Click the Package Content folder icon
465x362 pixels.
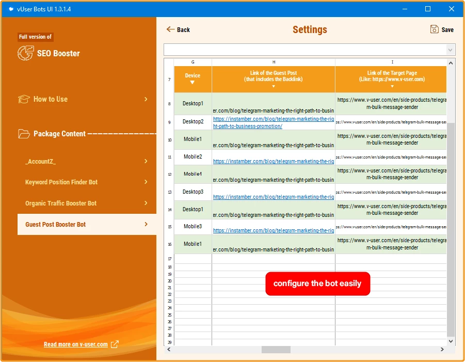24,134
